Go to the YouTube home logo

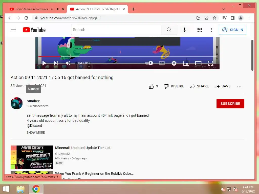click(34, 30)
